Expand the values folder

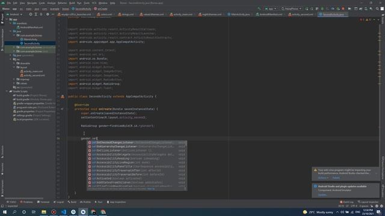[x=14, y=83]
